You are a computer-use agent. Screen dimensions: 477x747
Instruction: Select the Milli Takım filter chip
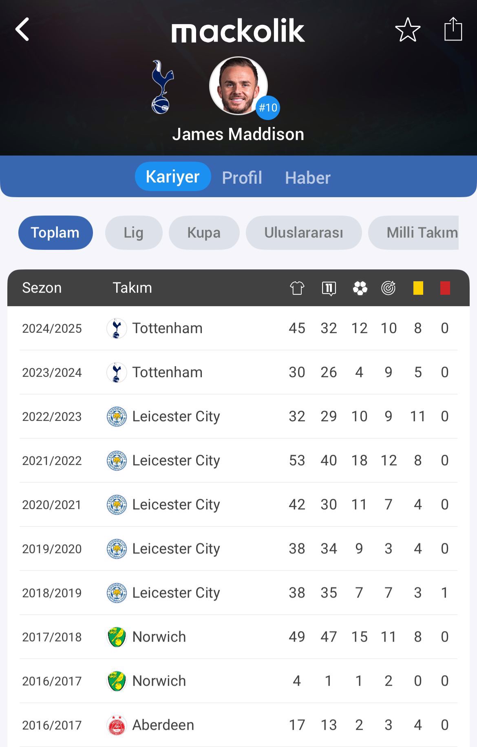[413, 233]
